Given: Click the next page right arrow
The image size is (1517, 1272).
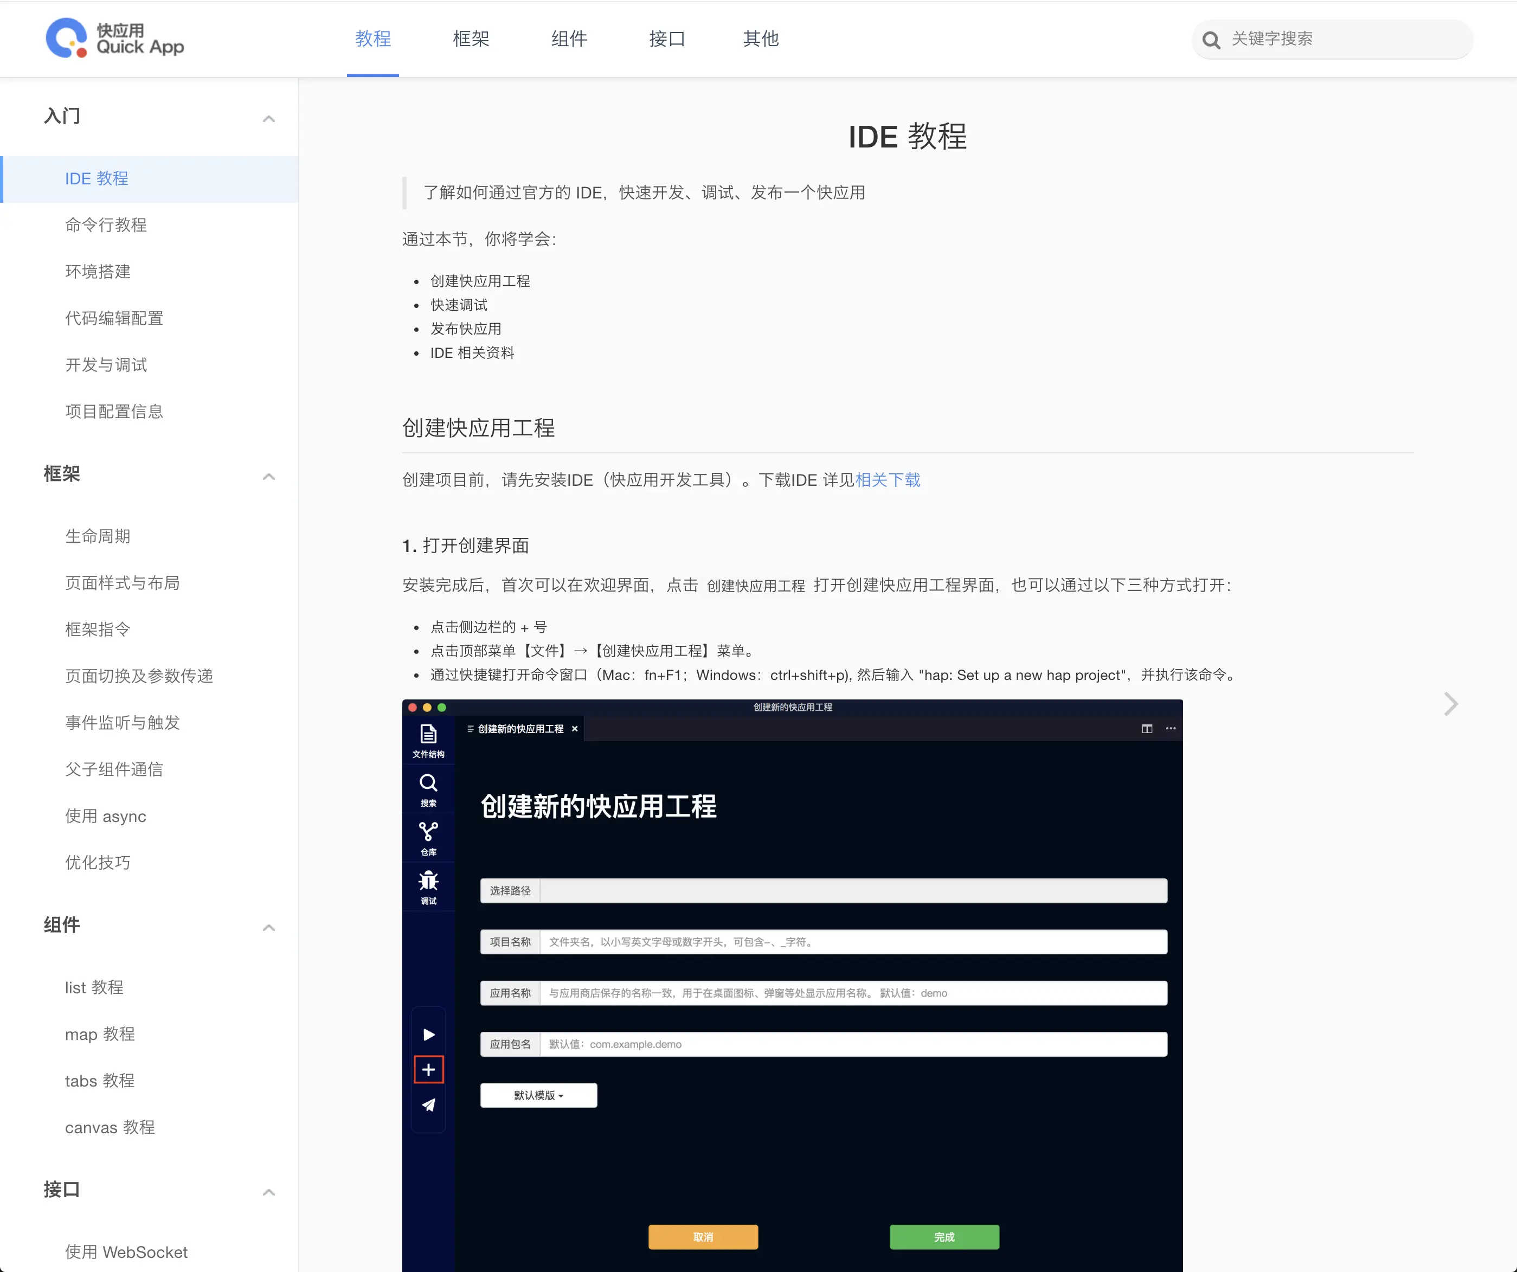Looking at the screenshot, I should pos(1450,704).
